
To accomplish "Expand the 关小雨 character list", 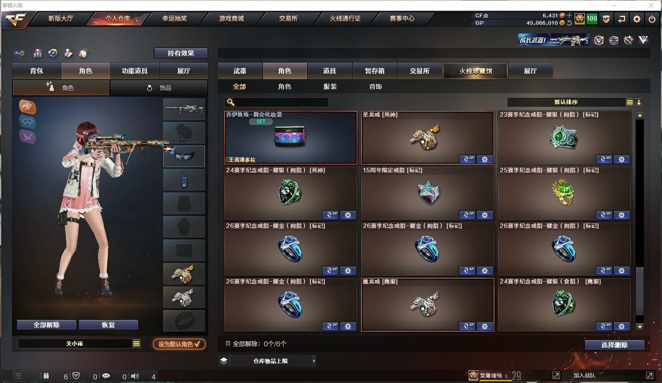I will [136, 343].
